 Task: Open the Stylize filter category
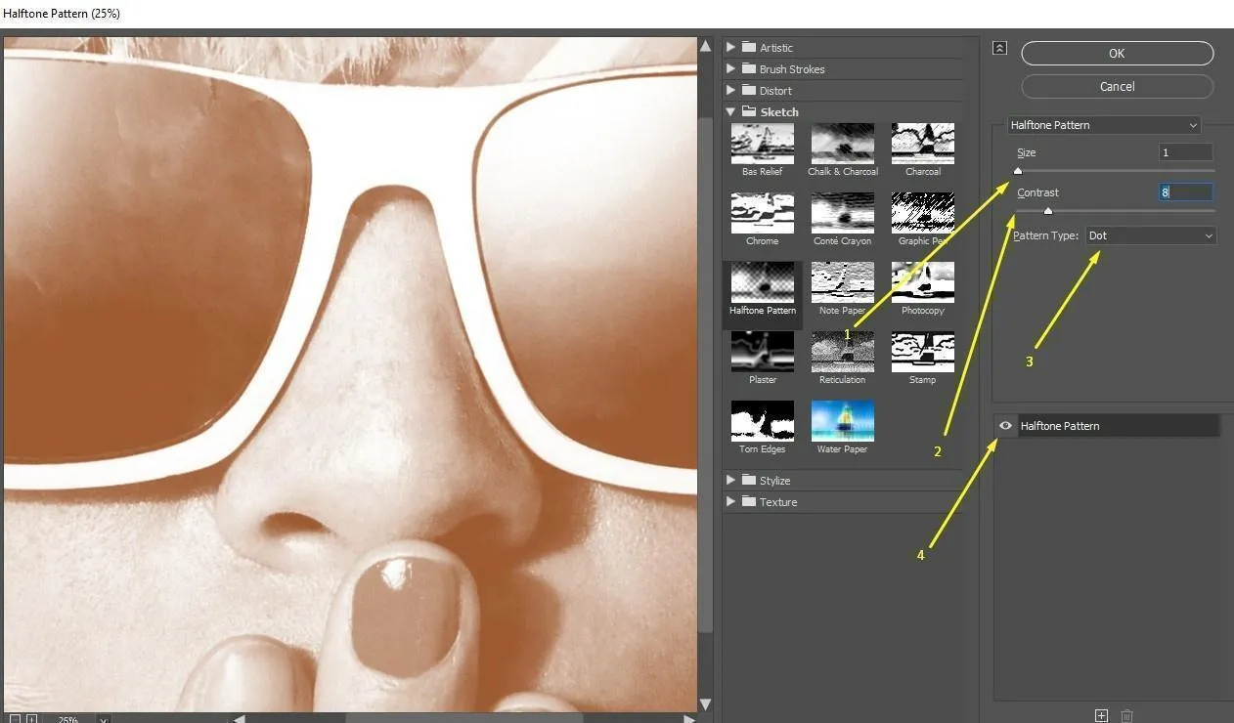click(x=730, y=481)
